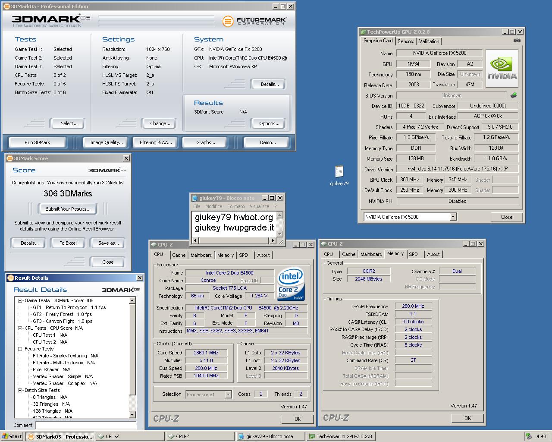The image size is (552, 442).
Task: Switch to the Sensors tab in GPU-Z
Action: click(406, 41)
